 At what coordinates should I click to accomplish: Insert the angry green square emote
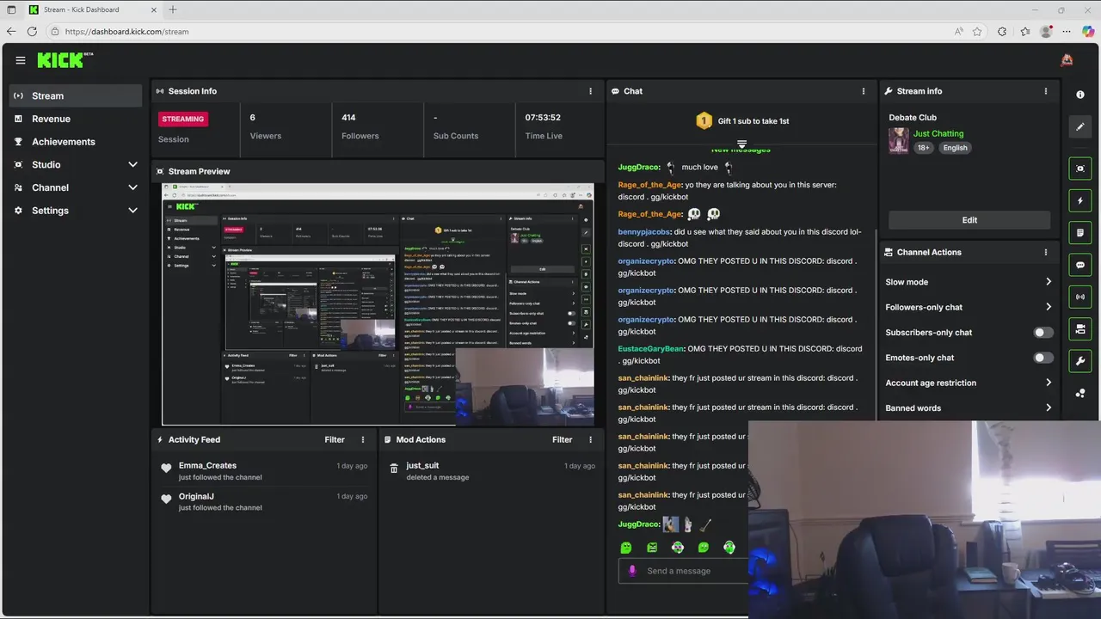click(x=652, y=548)
